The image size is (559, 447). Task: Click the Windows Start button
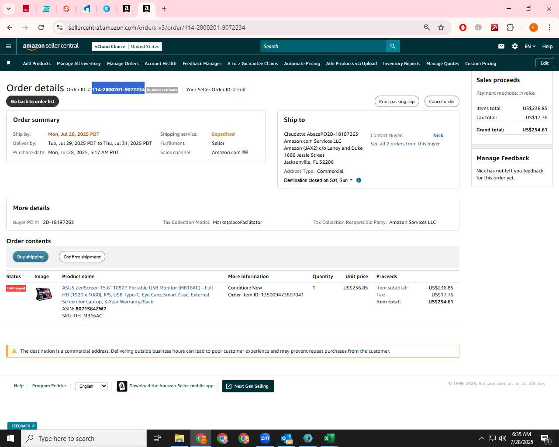[10, 438]
